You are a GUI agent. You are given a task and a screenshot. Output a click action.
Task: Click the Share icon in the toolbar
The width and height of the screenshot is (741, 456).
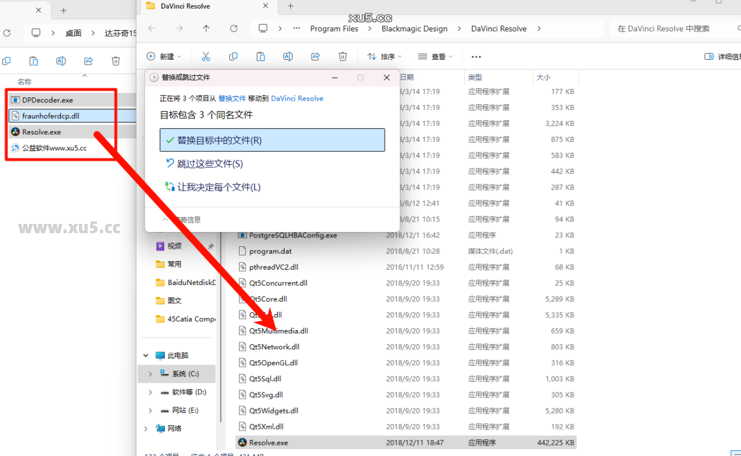(x=315, y=56)
